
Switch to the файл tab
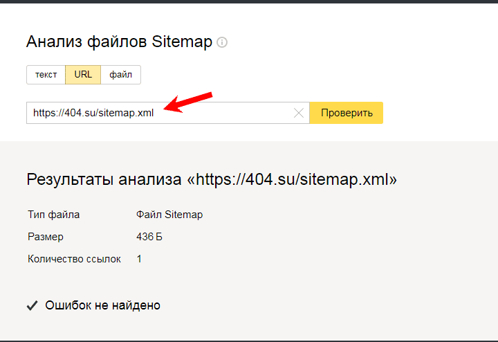point(120,75)
